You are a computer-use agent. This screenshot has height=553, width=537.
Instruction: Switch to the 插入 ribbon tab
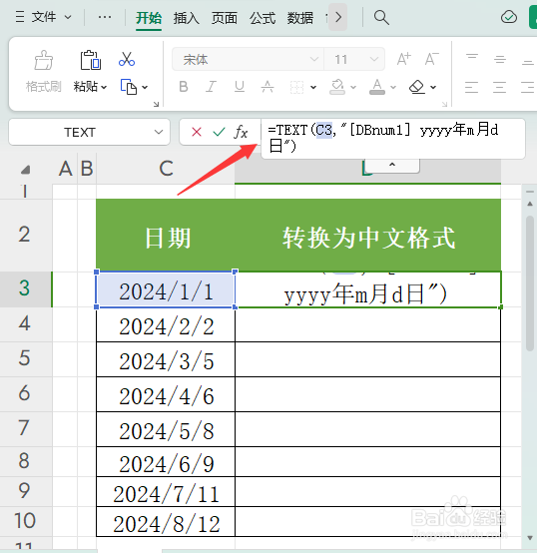[x=187, y=18]
